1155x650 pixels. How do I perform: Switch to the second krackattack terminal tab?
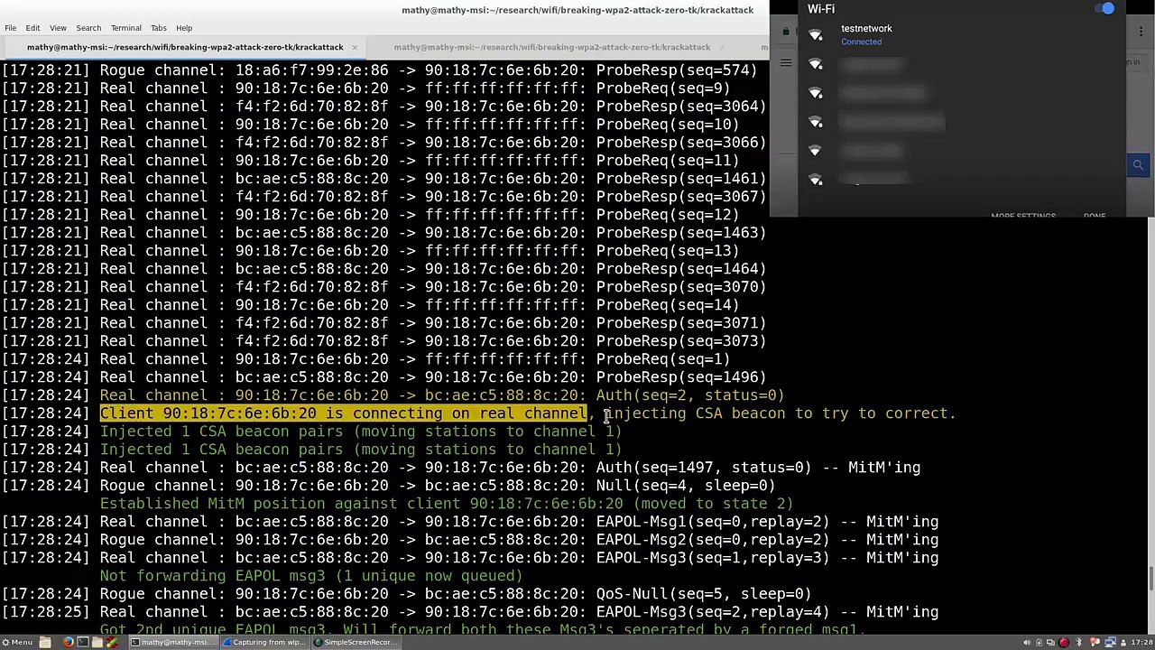point(552,47)
